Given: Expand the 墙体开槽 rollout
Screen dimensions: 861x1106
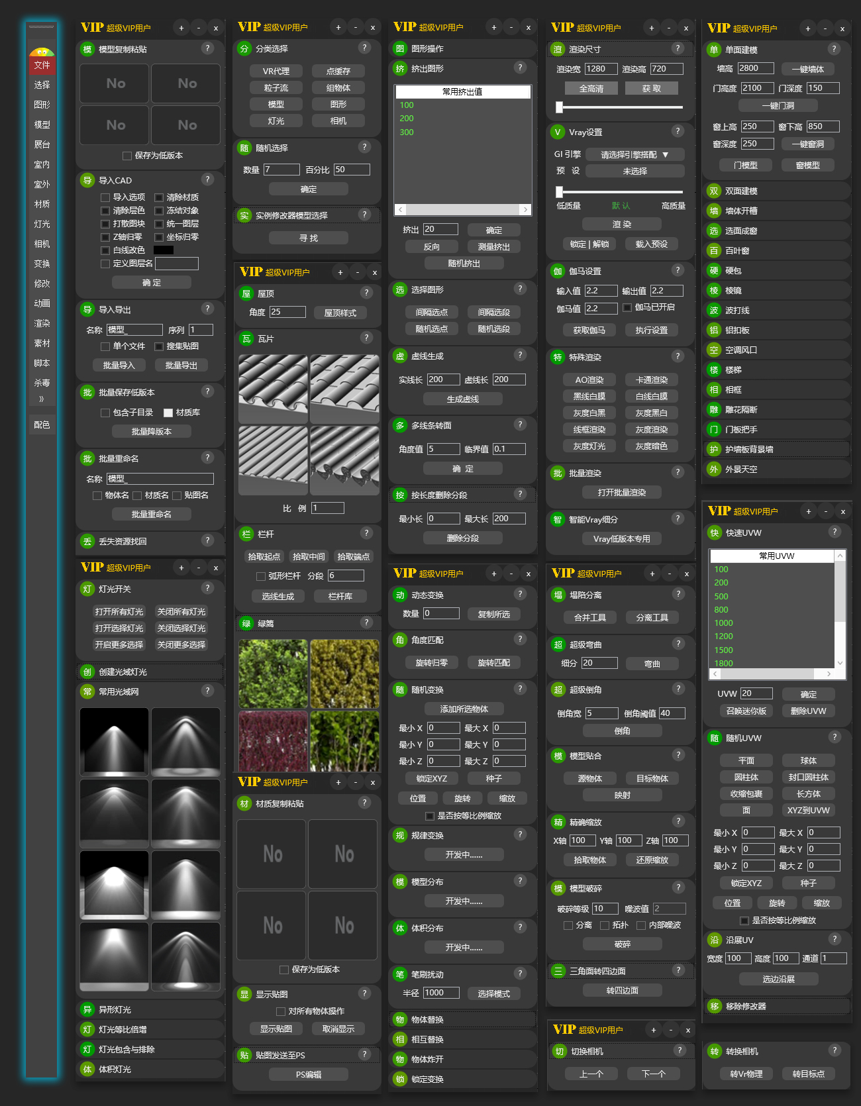Looking at the screenshot, I should coord(776,211).
